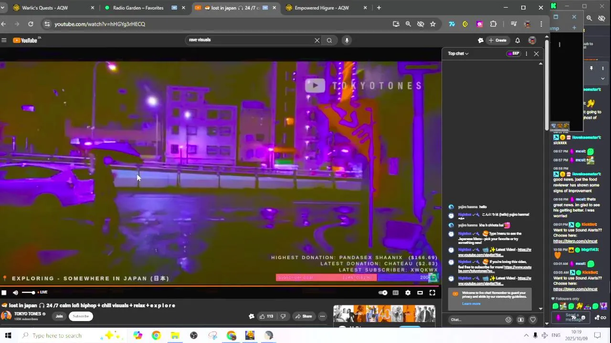
Task: View site information icon in address bar
Action: pos(46,24)
